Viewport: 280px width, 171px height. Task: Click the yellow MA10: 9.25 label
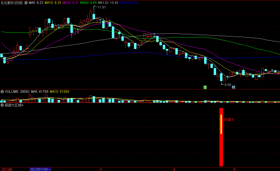coord(53,3)
